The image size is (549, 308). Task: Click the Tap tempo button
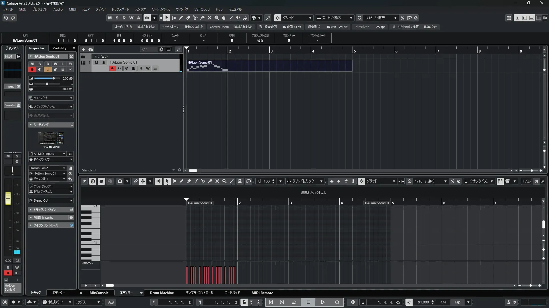[457, 302]
